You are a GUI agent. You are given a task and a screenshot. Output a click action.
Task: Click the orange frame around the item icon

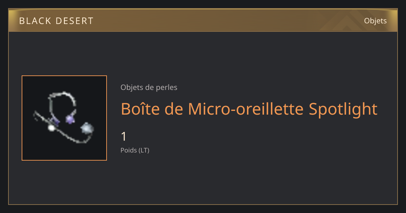click(64, 76)
